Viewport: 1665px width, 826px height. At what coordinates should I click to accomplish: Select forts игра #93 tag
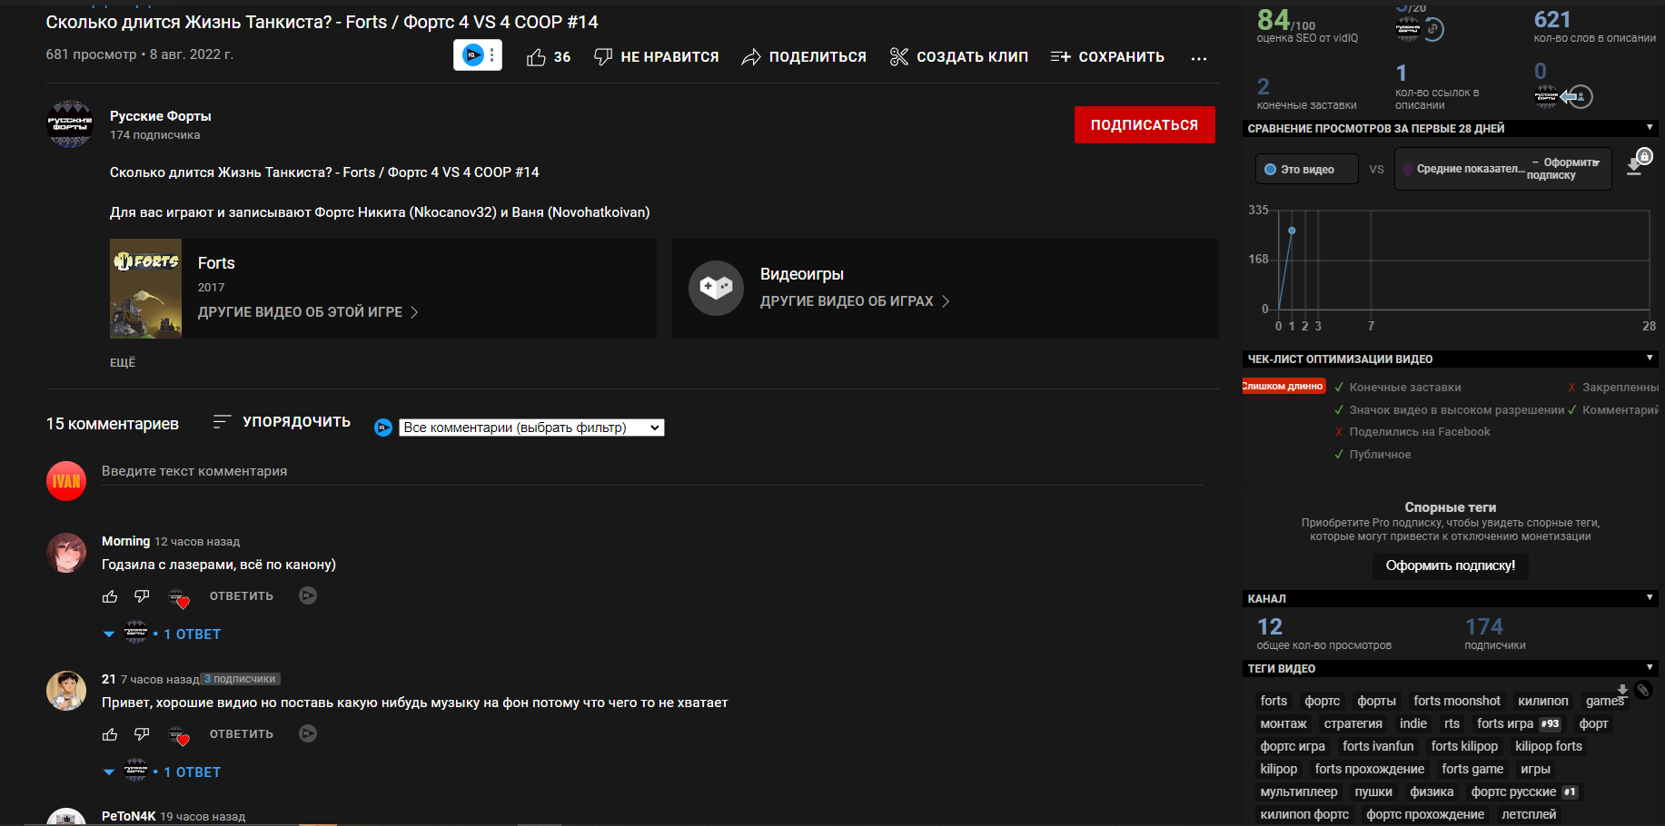[1518, 723]
